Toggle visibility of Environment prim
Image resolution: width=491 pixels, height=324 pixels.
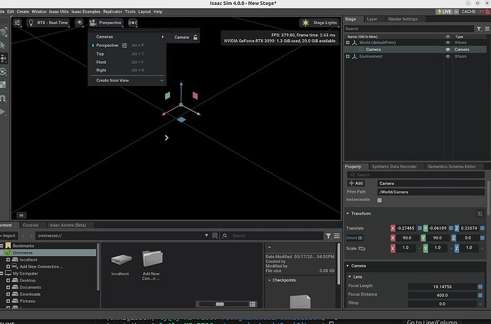(448, 56)
